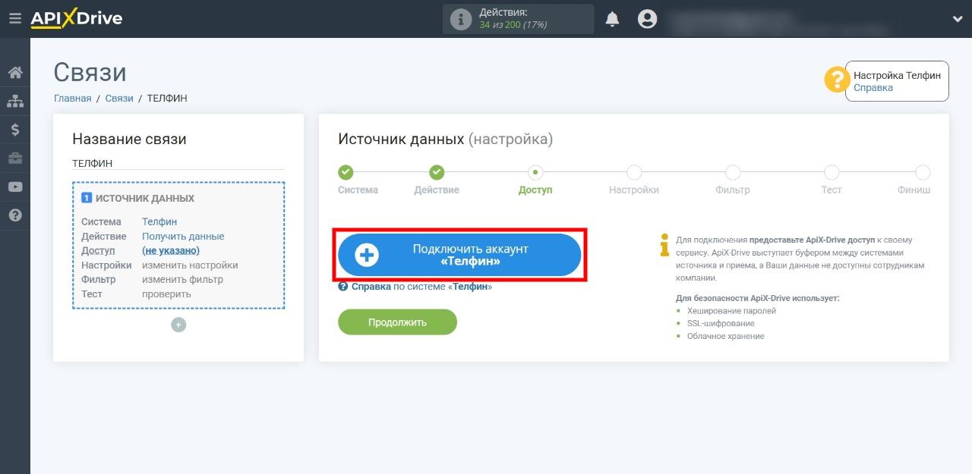Screen dimensions: 972x474
Task: Click the Получить данные action link
Action: coord(183,237)
